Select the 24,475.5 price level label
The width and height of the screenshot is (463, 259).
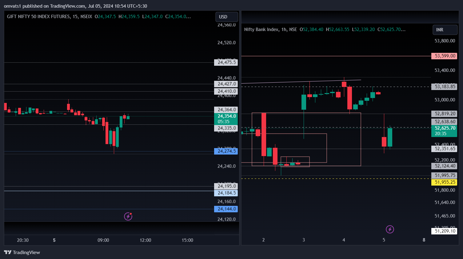(x=226, y=62)
